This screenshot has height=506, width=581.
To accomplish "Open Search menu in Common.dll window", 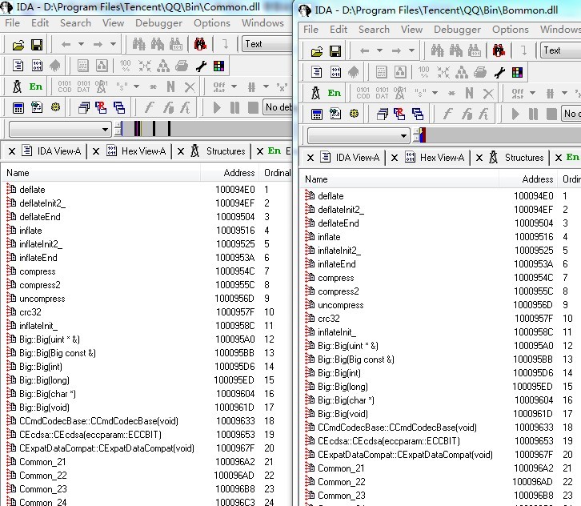I will coord(75,23).
